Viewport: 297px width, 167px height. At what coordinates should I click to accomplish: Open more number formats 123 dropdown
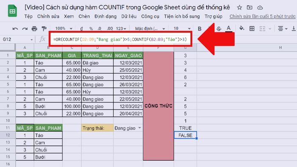(121, 29)
